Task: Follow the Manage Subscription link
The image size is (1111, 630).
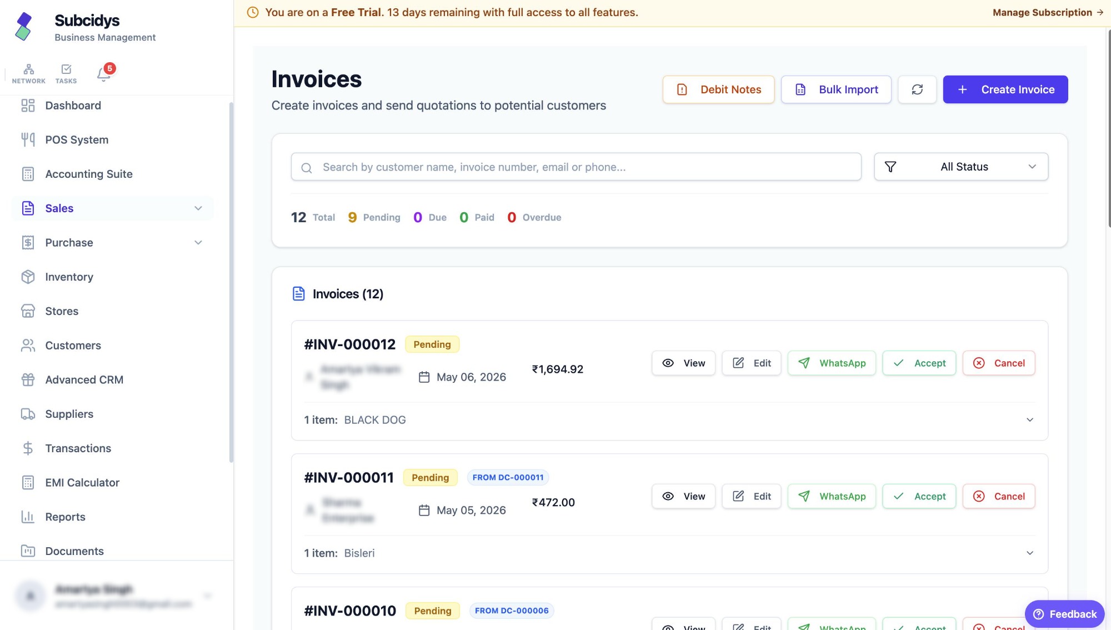Action: (1048, 12)
